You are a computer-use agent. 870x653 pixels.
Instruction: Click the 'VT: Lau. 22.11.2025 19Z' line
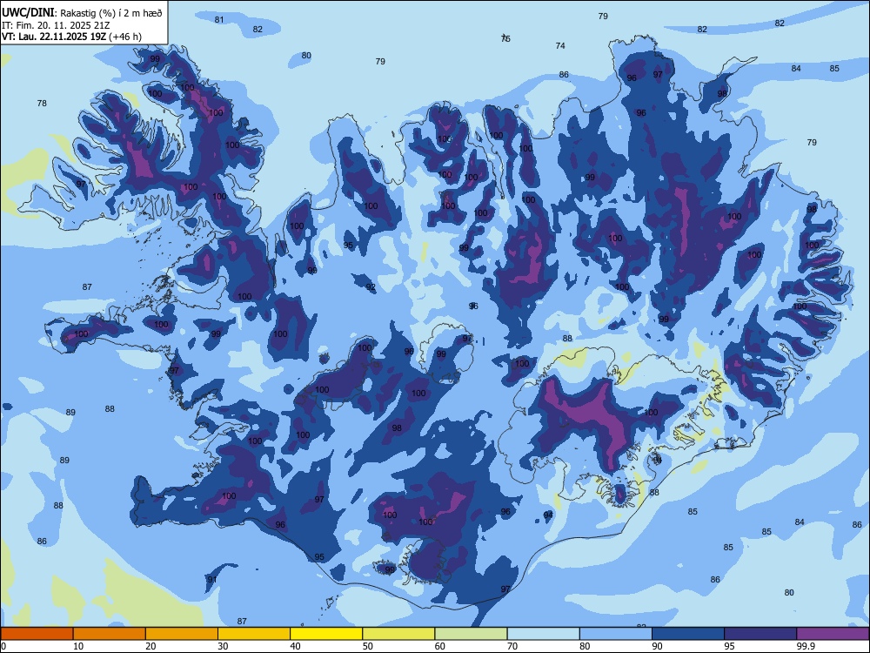tap(54, 37)
